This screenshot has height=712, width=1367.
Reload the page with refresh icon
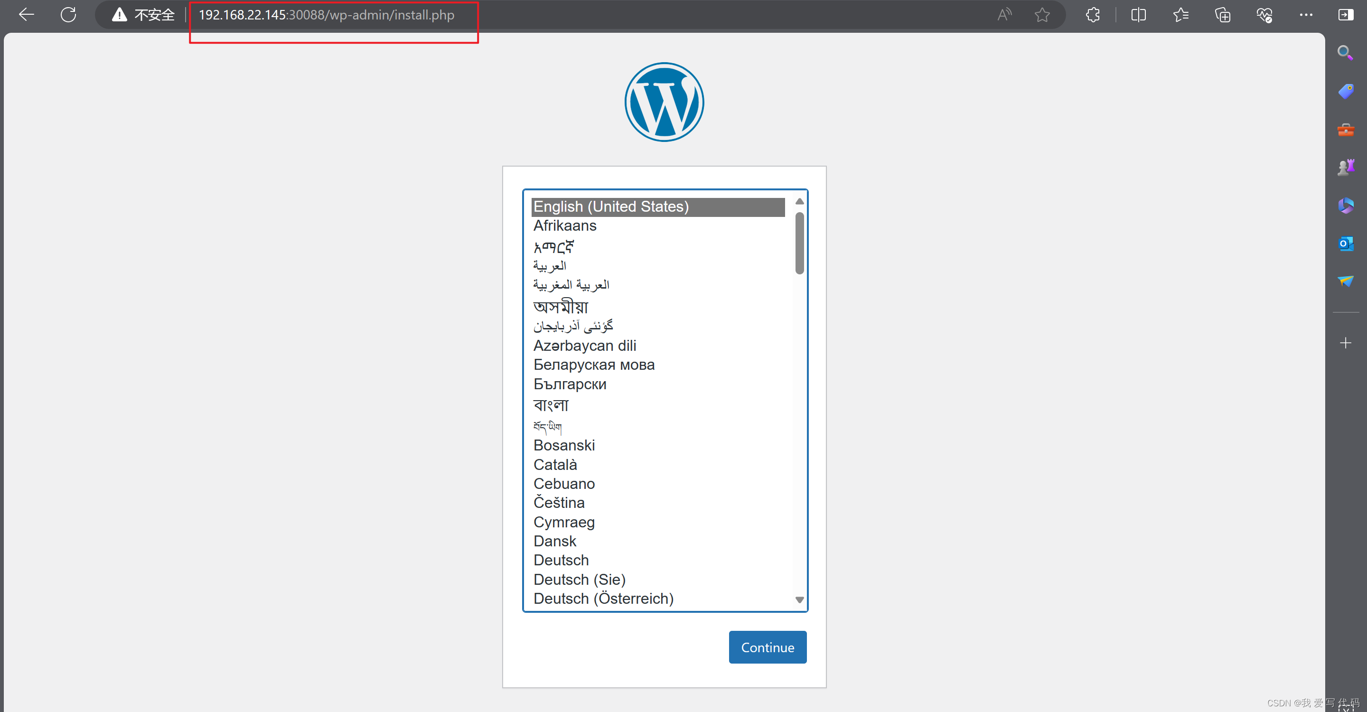point(68,14)
